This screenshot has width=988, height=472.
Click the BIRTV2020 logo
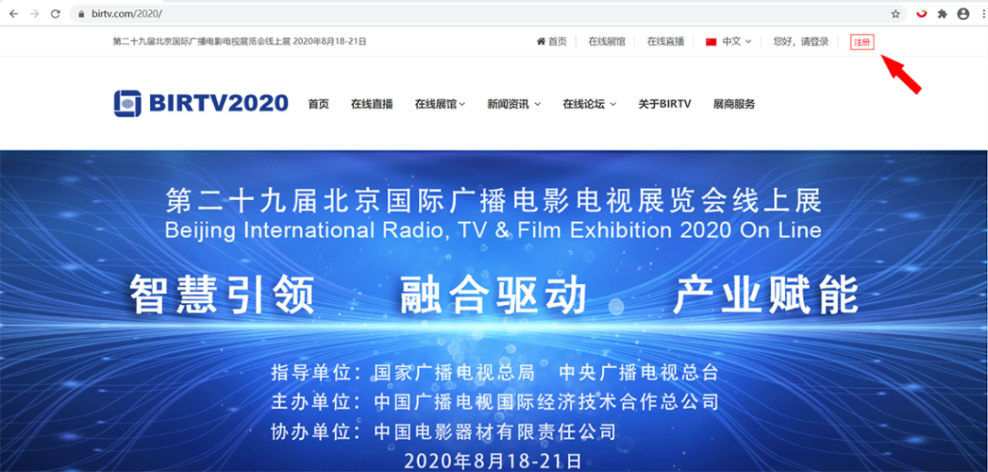pyautogui.click(x=201, y=104)
